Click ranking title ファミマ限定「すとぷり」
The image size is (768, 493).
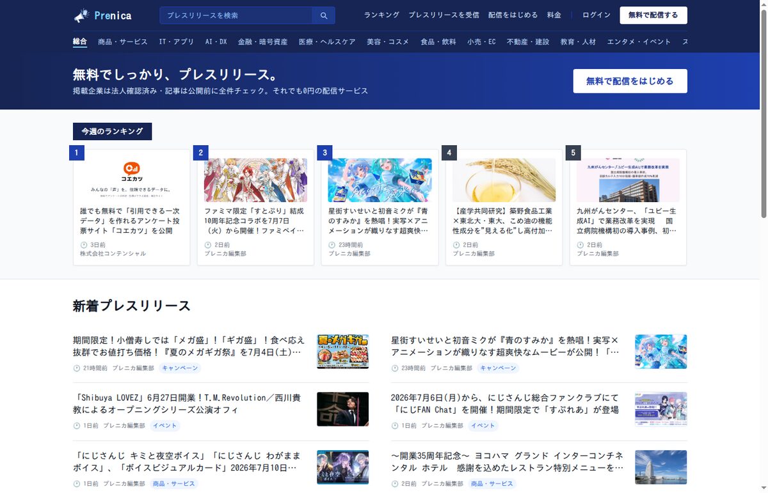255,221
